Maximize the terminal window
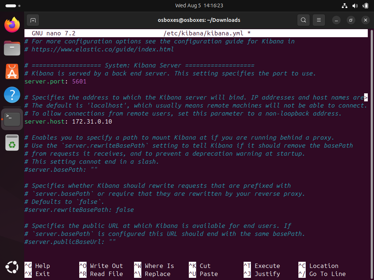374x280 pixels. click(351, 20)
